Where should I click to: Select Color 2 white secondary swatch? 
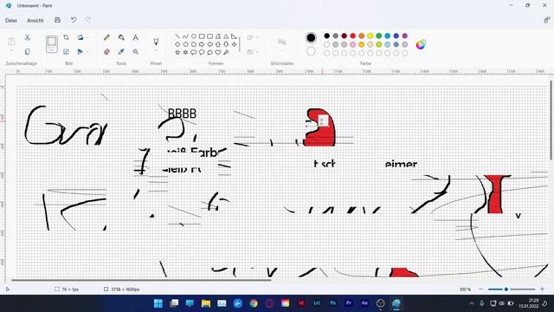pyautogui.click(x=311, y=51)
